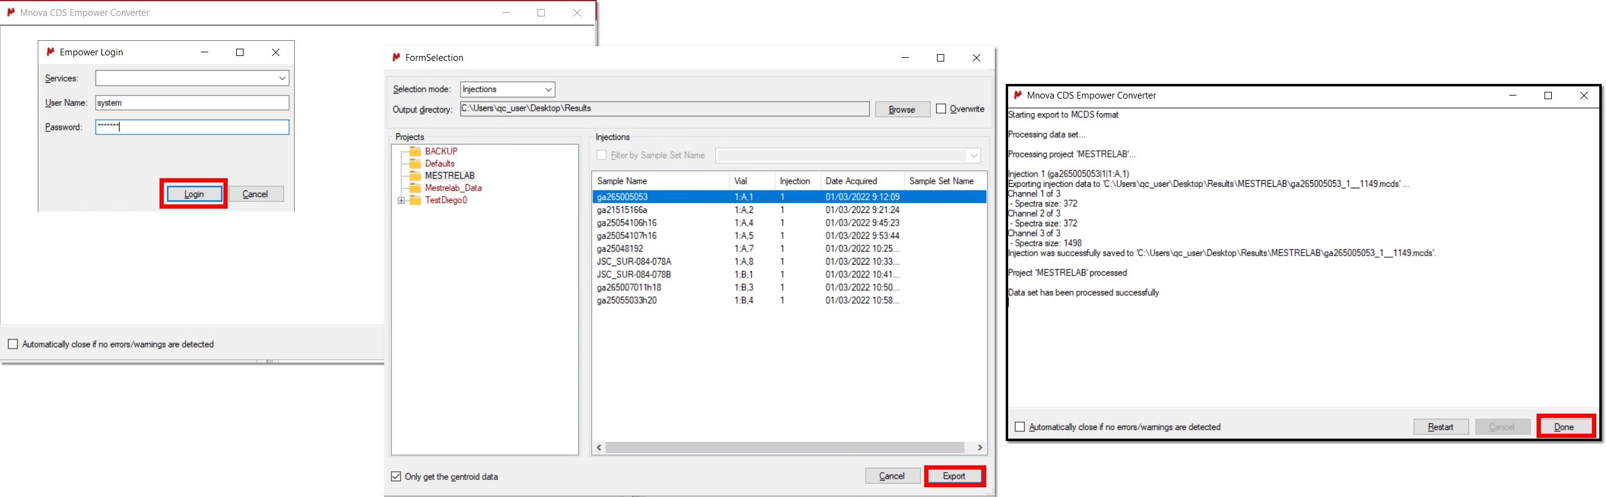Image resolution: width=1606 pixels, height=497 pixels.
Task: Select the TestDiego0 project folder
Action: click(x=446, y=200)
